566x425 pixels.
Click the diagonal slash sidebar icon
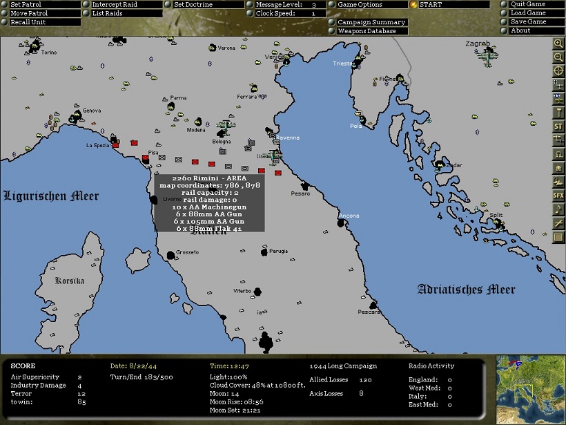click(558, 223)
